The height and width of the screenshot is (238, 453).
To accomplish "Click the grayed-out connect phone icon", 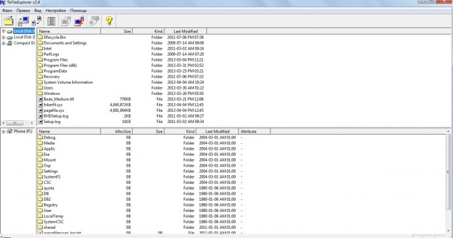I will [66, 21].
